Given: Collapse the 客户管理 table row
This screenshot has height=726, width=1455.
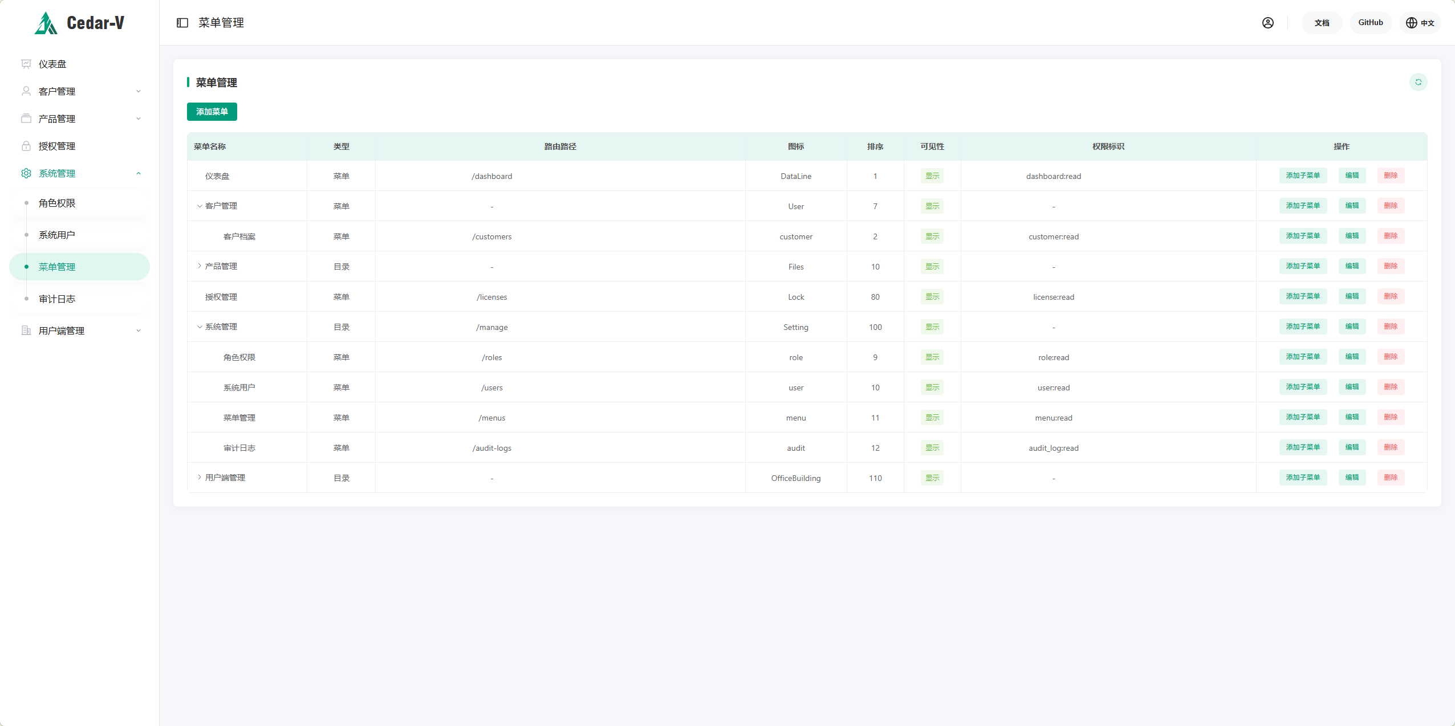Looking at the screenshot, I should click(x=200, y=206).
